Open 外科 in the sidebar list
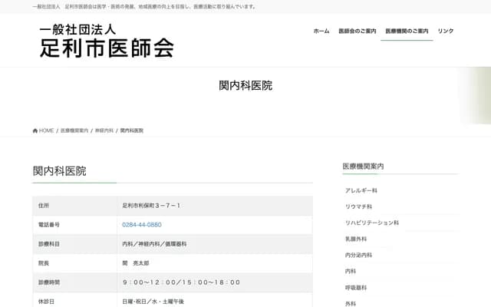 351,303
